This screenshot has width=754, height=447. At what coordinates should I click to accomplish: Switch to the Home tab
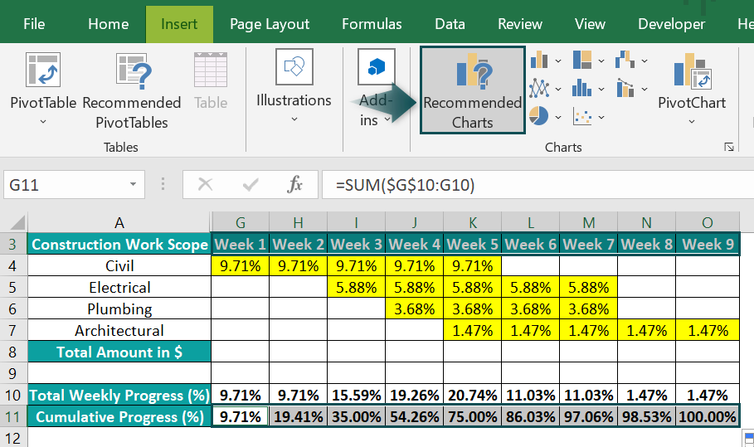tap(108, 24)
